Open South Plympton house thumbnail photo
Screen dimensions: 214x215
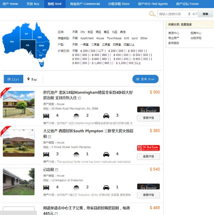click(x=19, y=143)
